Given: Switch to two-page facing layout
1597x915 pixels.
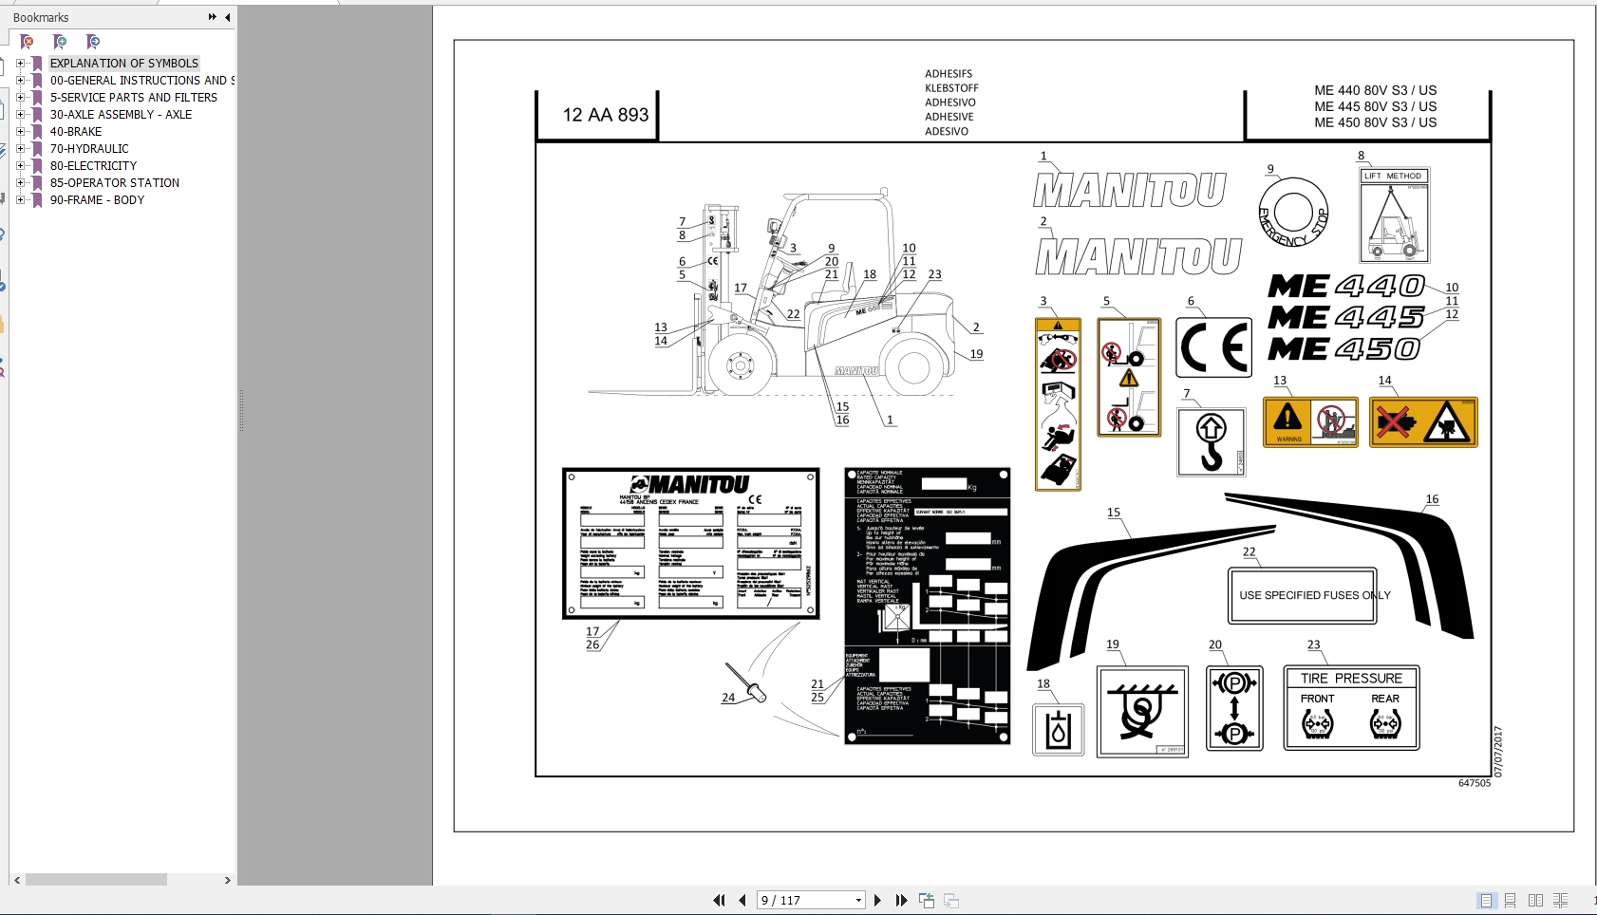Looking at the screenshot, I should 1535,901.
